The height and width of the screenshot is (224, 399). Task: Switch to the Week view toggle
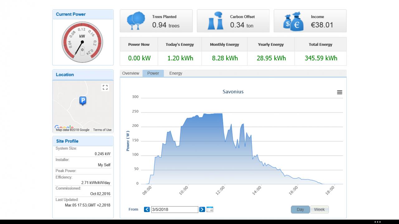click(x=319, y=210)
